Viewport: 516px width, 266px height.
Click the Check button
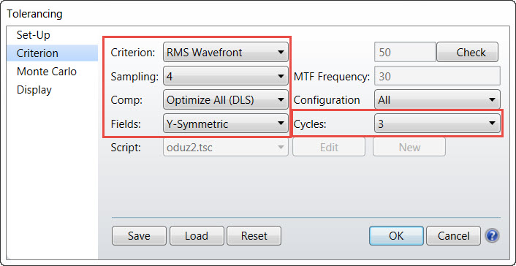click(x=467, y=52)
